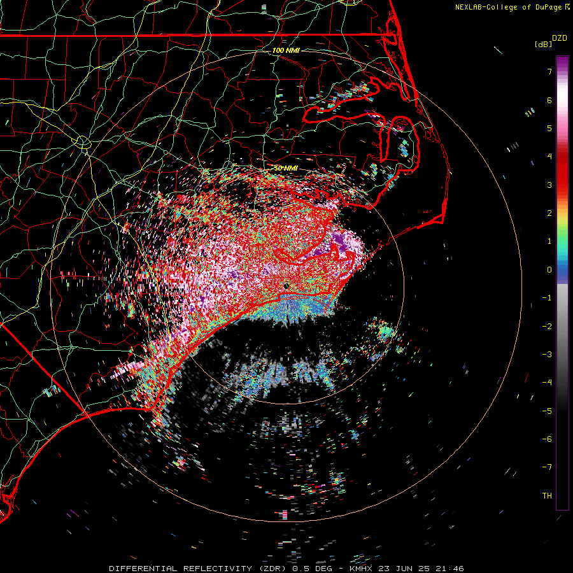
Task: Click the [dB] units label
Action: click(544, 45)
